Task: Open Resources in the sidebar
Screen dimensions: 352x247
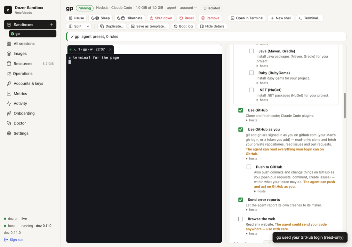Action: pos(23,64)
